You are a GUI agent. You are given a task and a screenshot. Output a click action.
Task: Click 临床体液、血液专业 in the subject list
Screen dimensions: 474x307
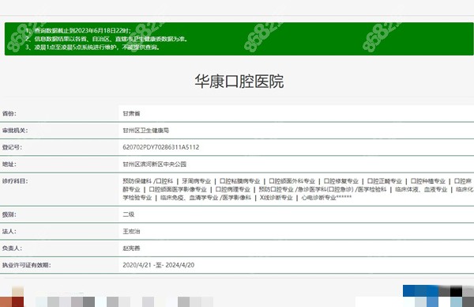[421, 190]
